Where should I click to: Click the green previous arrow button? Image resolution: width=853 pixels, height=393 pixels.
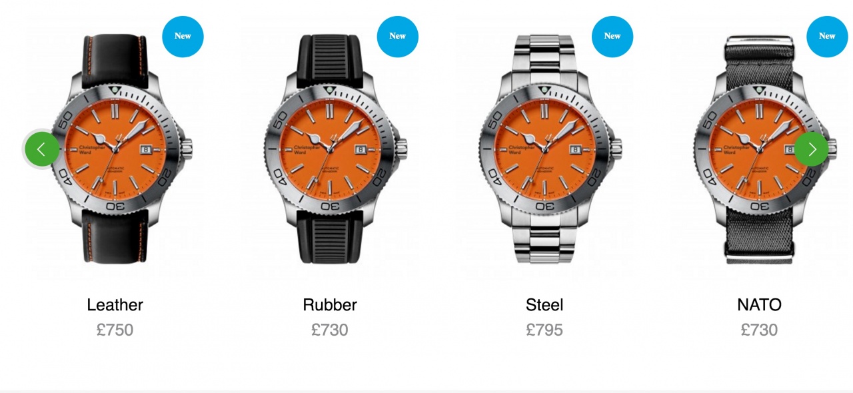click(41, 149)
